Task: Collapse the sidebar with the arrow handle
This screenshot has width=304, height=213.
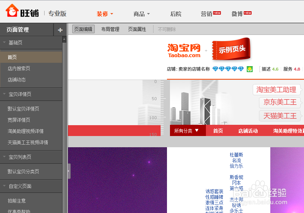Action: 69,171
